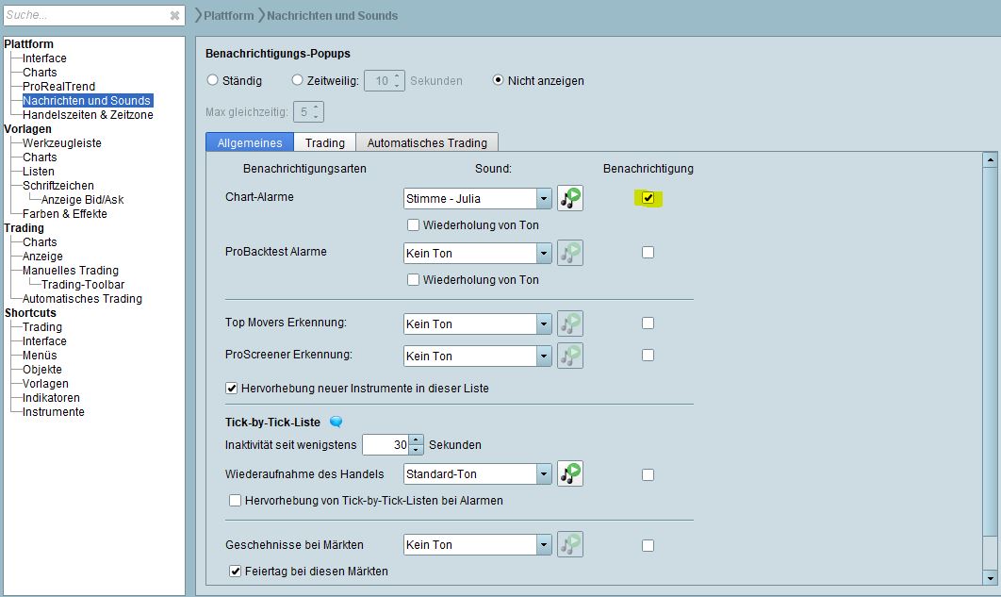Open ProRealTrend settings

(58, 86)
